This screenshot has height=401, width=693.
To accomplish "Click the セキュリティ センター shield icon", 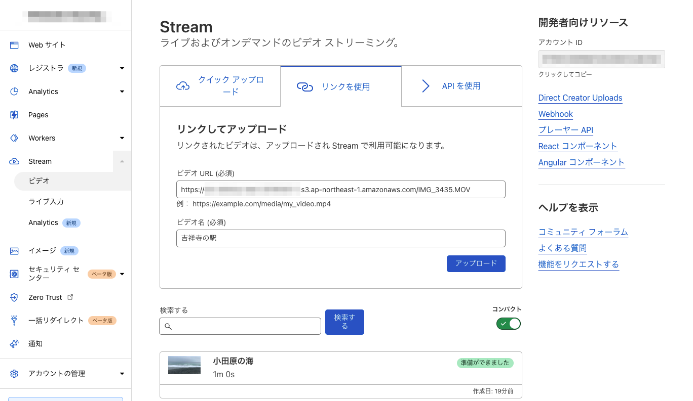I will (14, 274).
